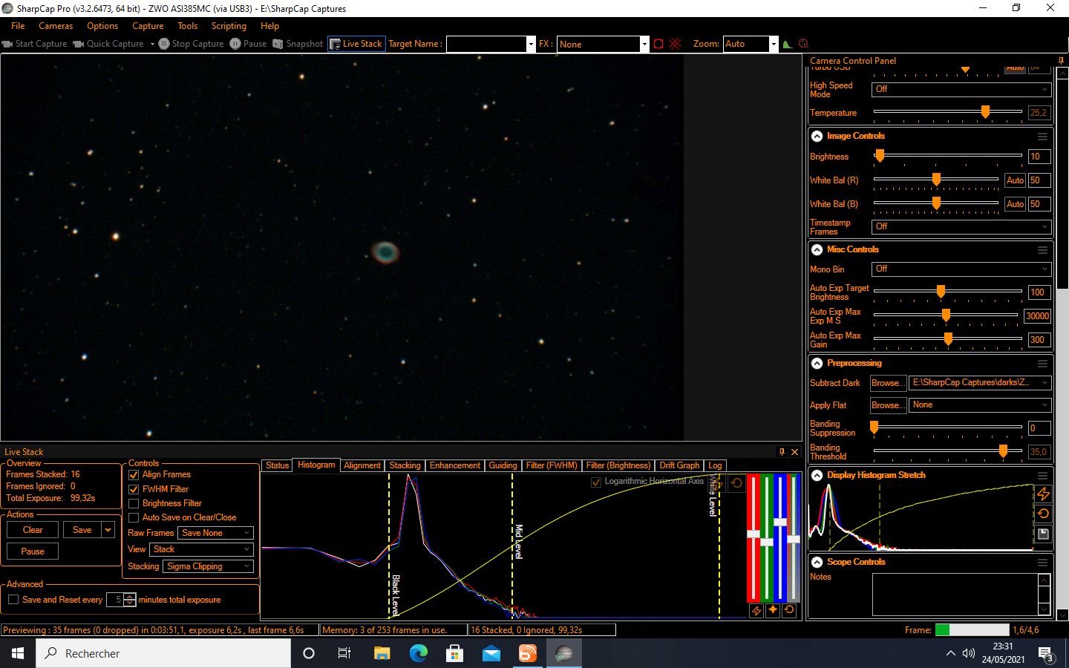Screen dimensions: 1069x668
Task: Pin the Camera Control Panel
Action: point(1061,61)
